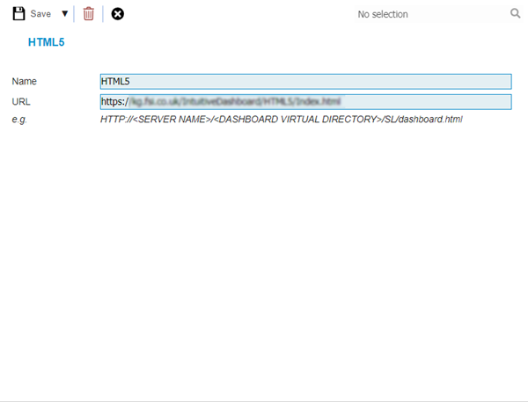
Task: Click the black circled X cancel icon
Action: coord(118,14)
